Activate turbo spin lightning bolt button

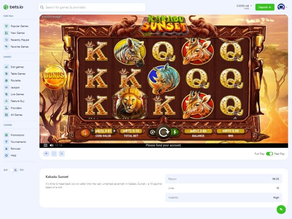pos(175,132)
